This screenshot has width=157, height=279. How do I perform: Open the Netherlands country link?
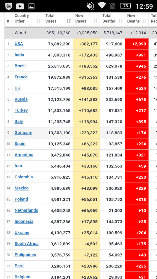coord(26,210)
